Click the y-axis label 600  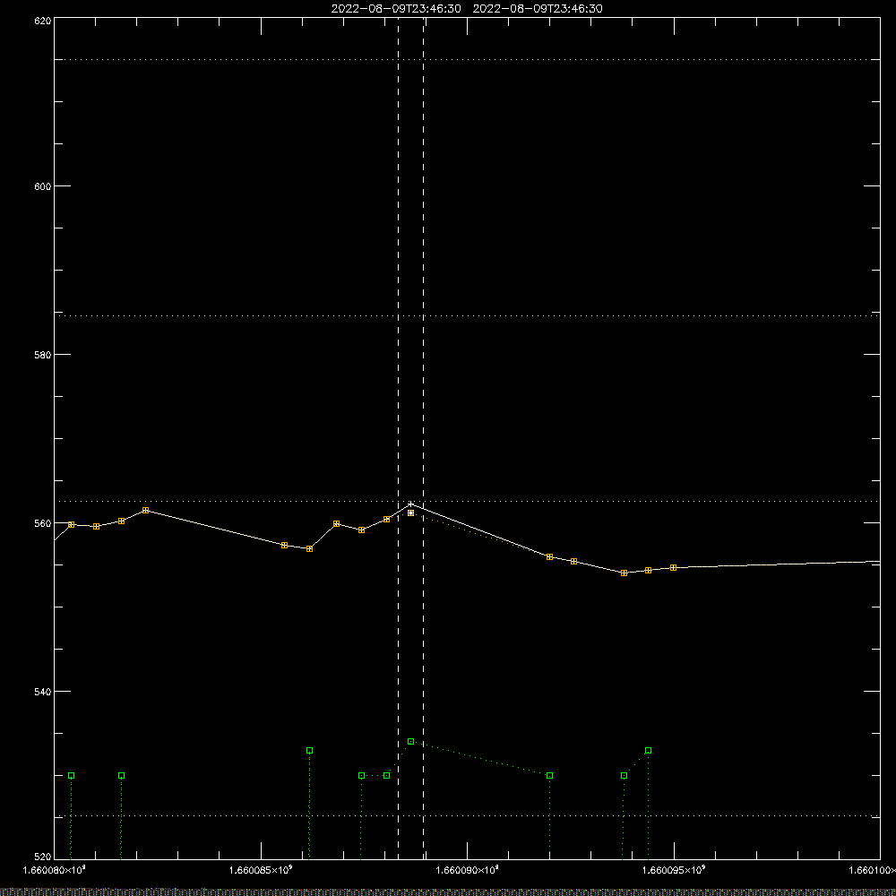[x=43, y=186]
